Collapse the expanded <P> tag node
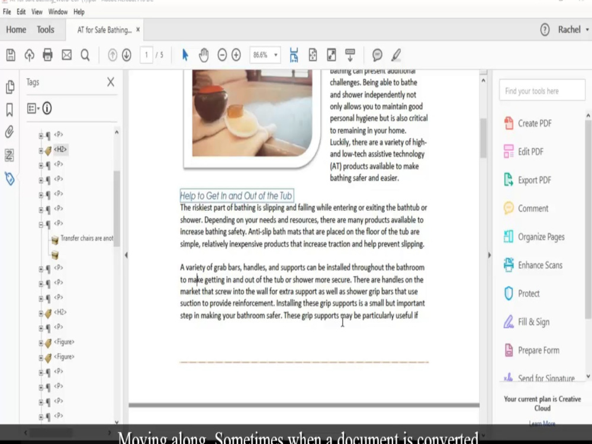 [41, 224]
